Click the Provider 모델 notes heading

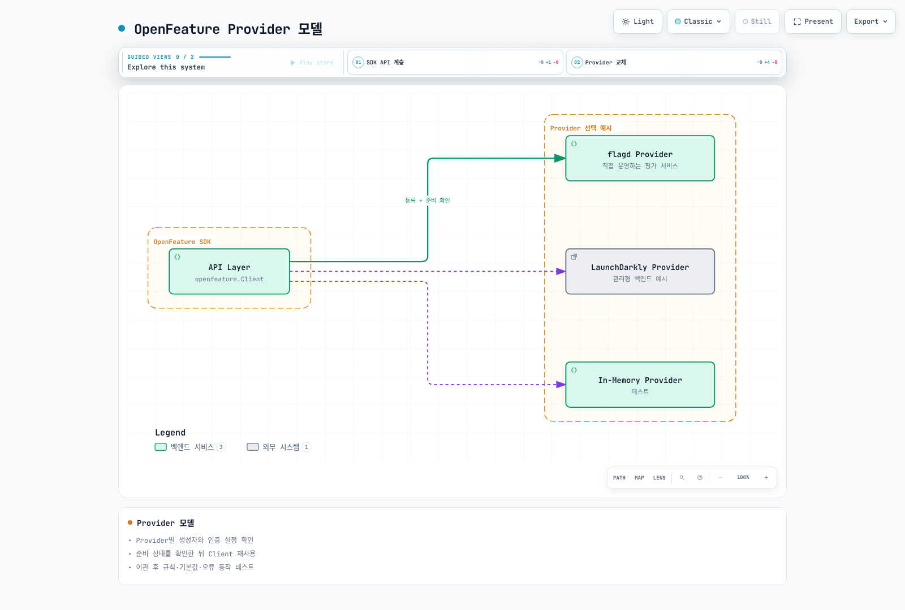tap(166, 523)
